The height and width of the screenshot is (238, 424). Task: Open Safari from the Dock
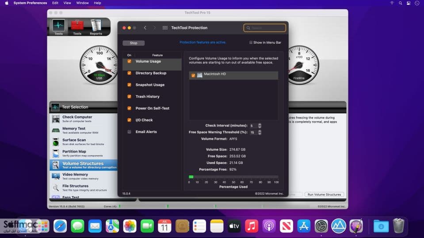[60, 226]
